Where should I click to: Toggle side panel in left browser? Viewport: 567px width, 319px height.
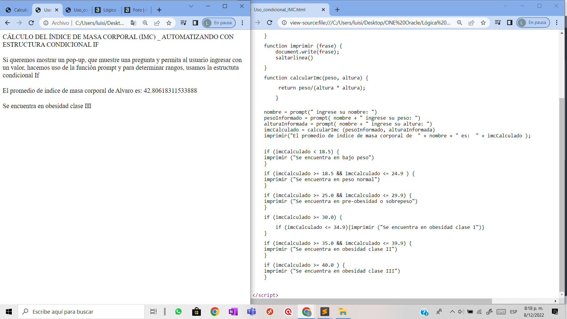[x=195, y=23]
